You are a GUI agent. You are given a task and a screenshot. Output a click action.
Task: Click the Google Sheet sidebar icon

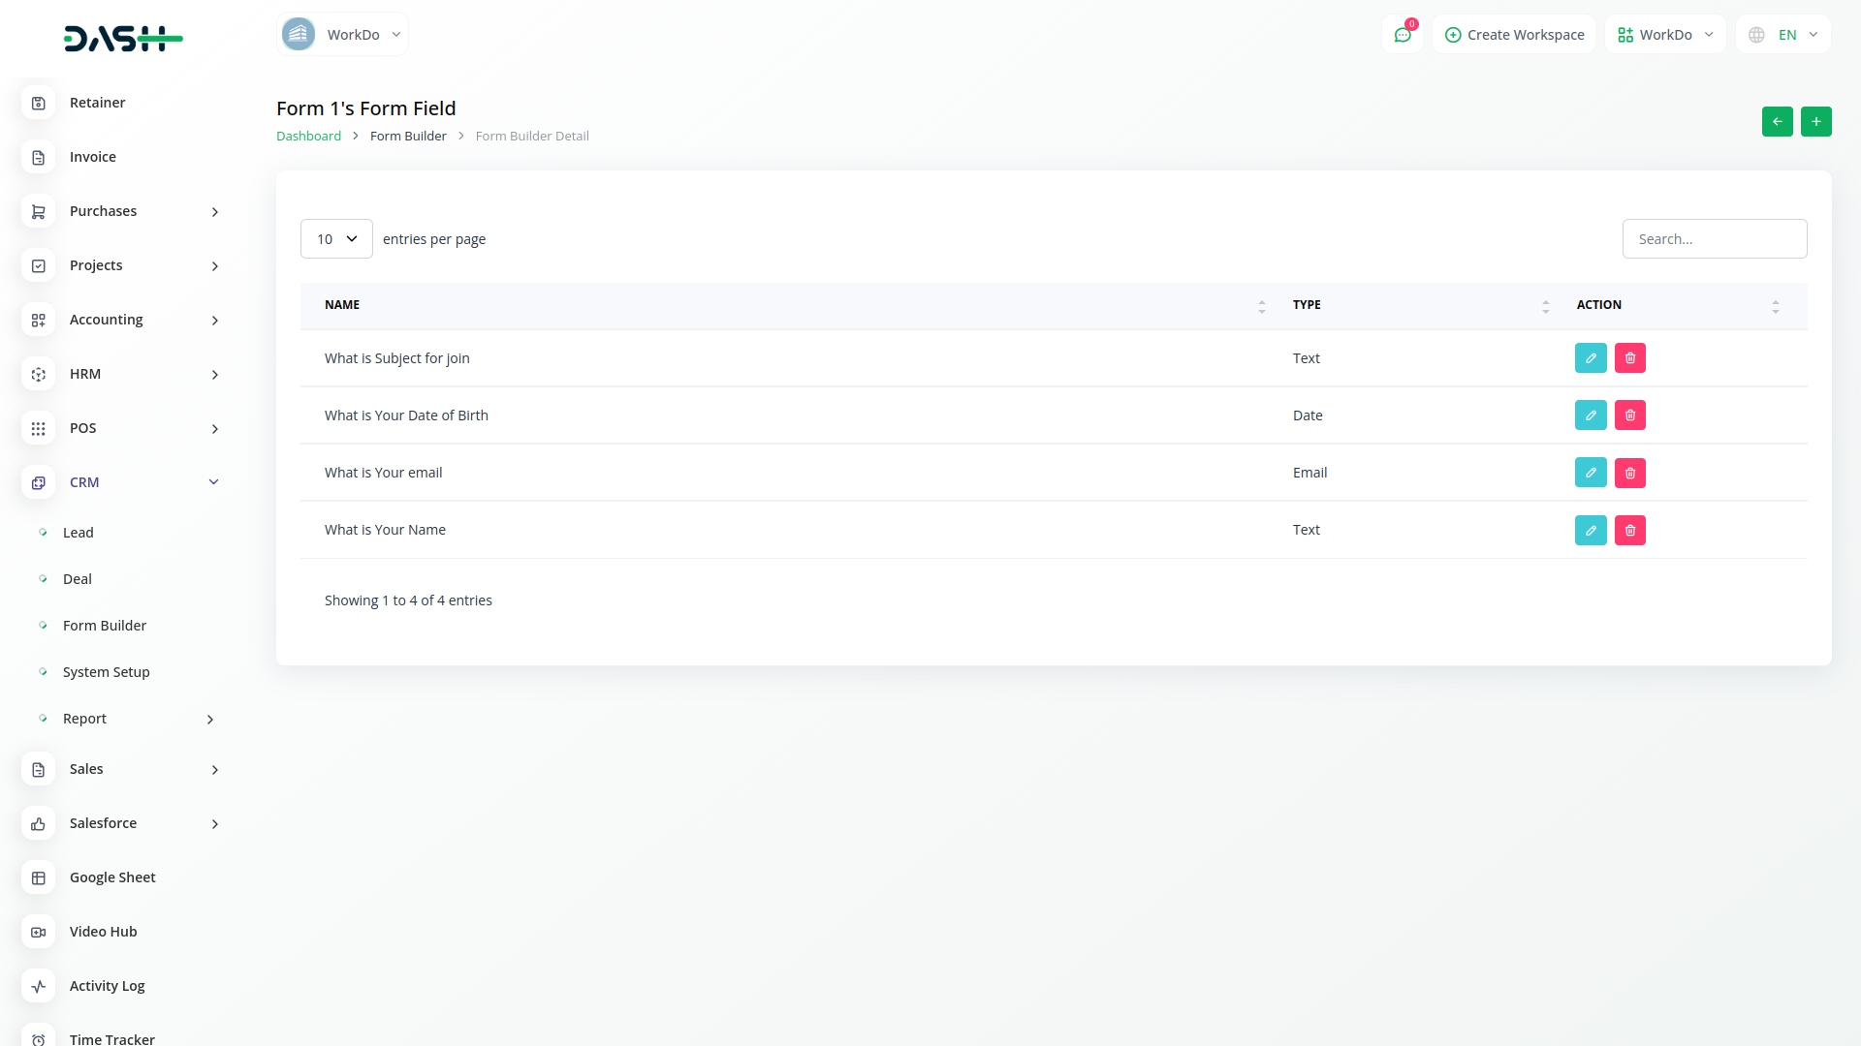point(39,877)
